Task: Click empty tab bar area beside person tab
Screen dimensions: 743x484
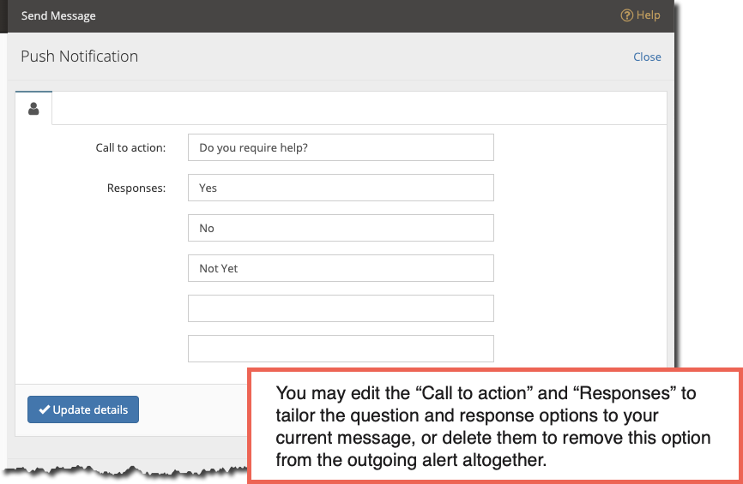Action: 359,108
